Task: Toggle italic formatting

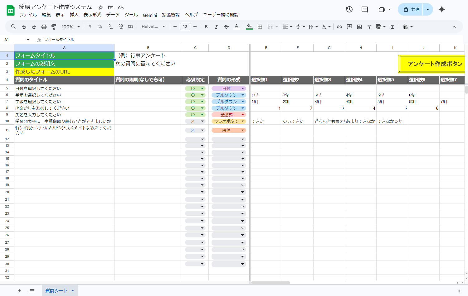Action: 216,27
